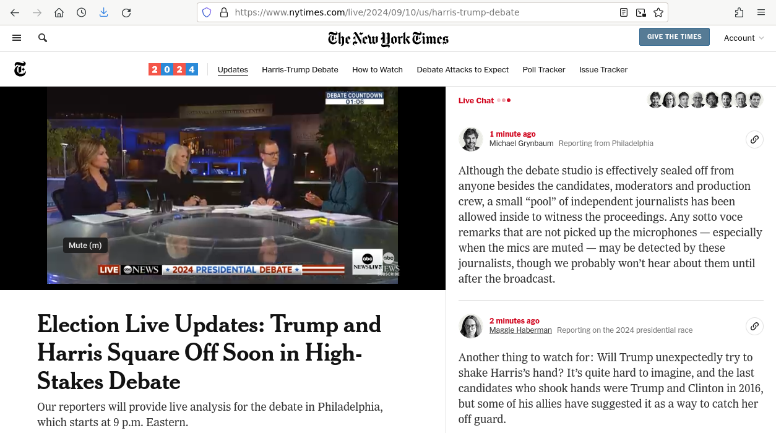This screenshot has height=433, width=776.
Task: Reload the page with refresh icon
Action: coord(126,12)
